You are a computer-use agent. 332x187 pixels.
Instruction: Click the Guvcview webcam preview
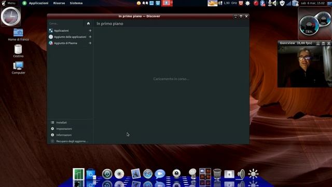pos(305,66)
